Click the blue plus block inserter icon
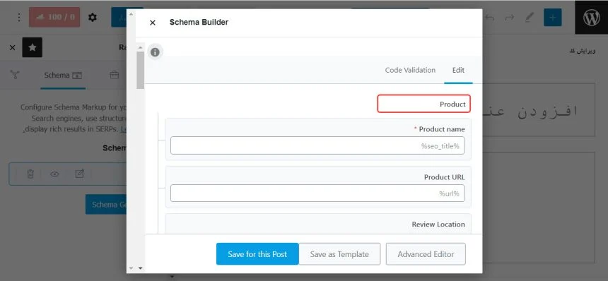The image size is (608, 281). tap(553, 18)
